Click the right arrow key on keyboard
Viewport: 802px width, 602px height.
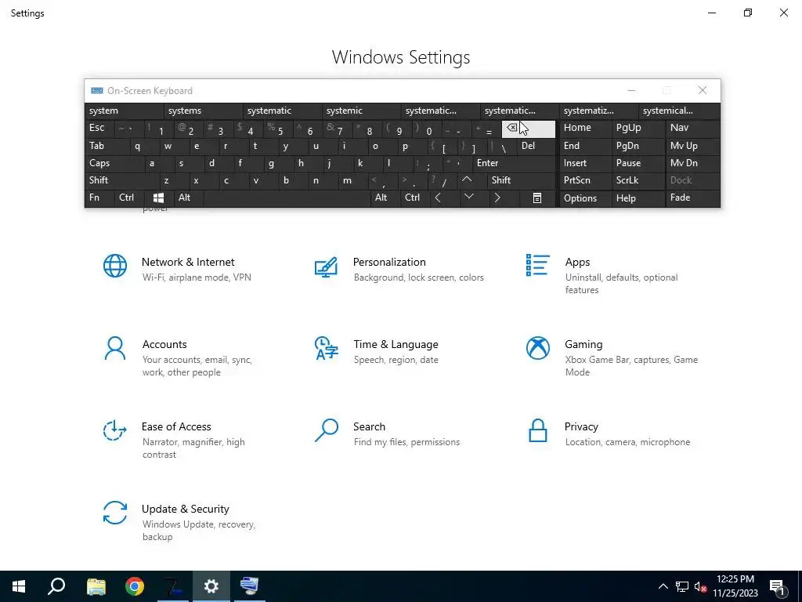497,198
